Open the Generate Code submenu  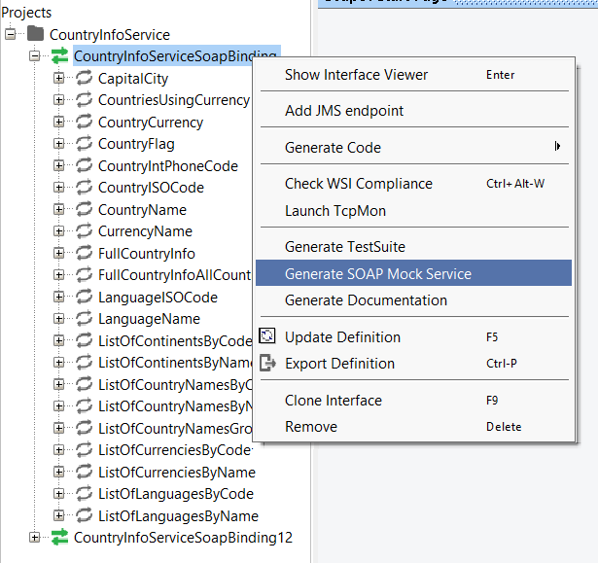click(414, 147)
